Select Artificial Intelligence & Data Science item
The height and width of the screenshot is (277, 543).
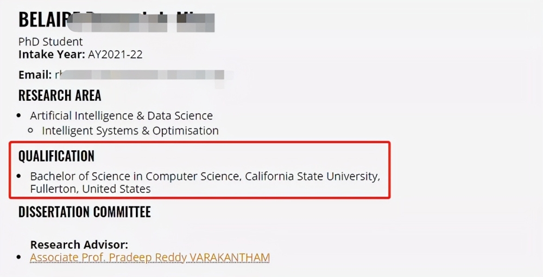121,115
